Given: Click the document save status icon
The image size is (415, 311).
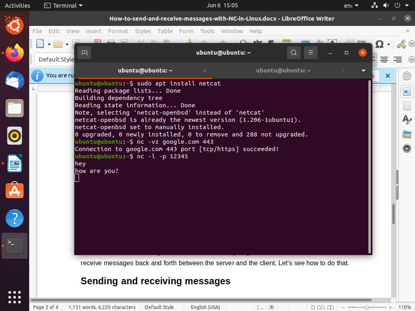Looking at the screenshot, I should 272,307.
